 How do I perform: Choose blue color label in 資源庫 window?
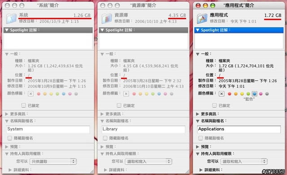coord(159,94)
